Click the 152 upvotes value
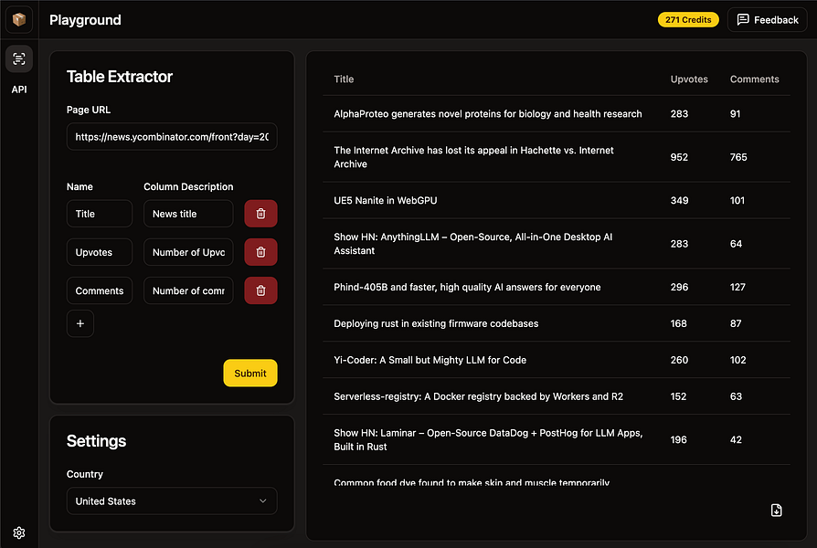 click(x=678, y=396)
